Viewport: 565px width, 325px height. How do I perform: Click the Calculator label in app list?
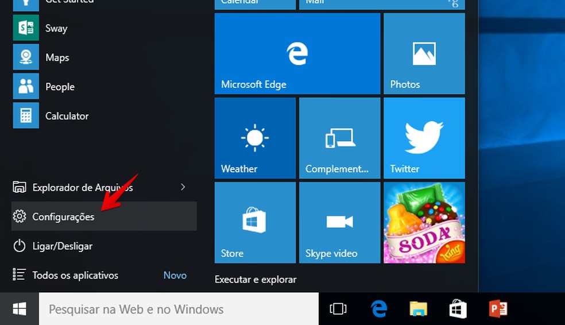click(x=67, y=116)
